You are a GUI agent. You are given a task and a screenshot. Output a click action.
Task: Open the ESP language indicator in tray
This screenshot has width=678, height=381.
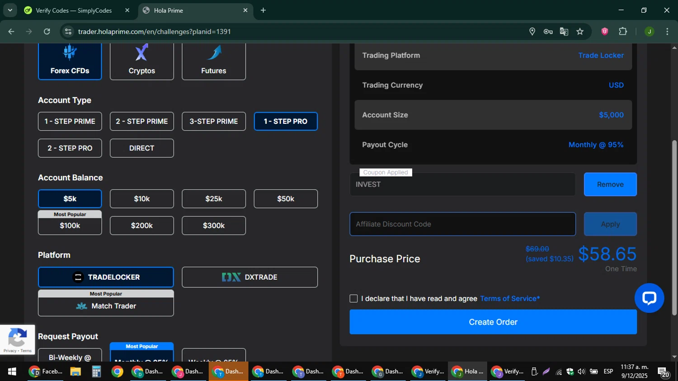click(608, 372)
